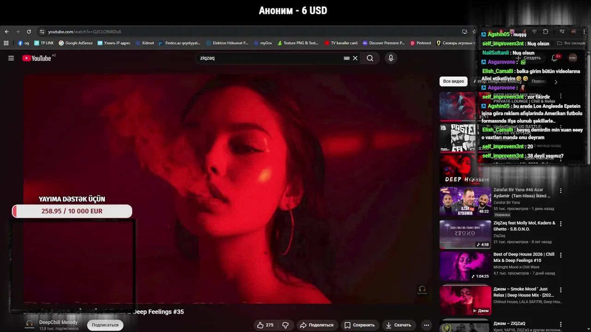Image resolution: width=591 pixels, height=332 pixels.
Task: Go back with the browser back arrow
Action: (x=6, y=32)
